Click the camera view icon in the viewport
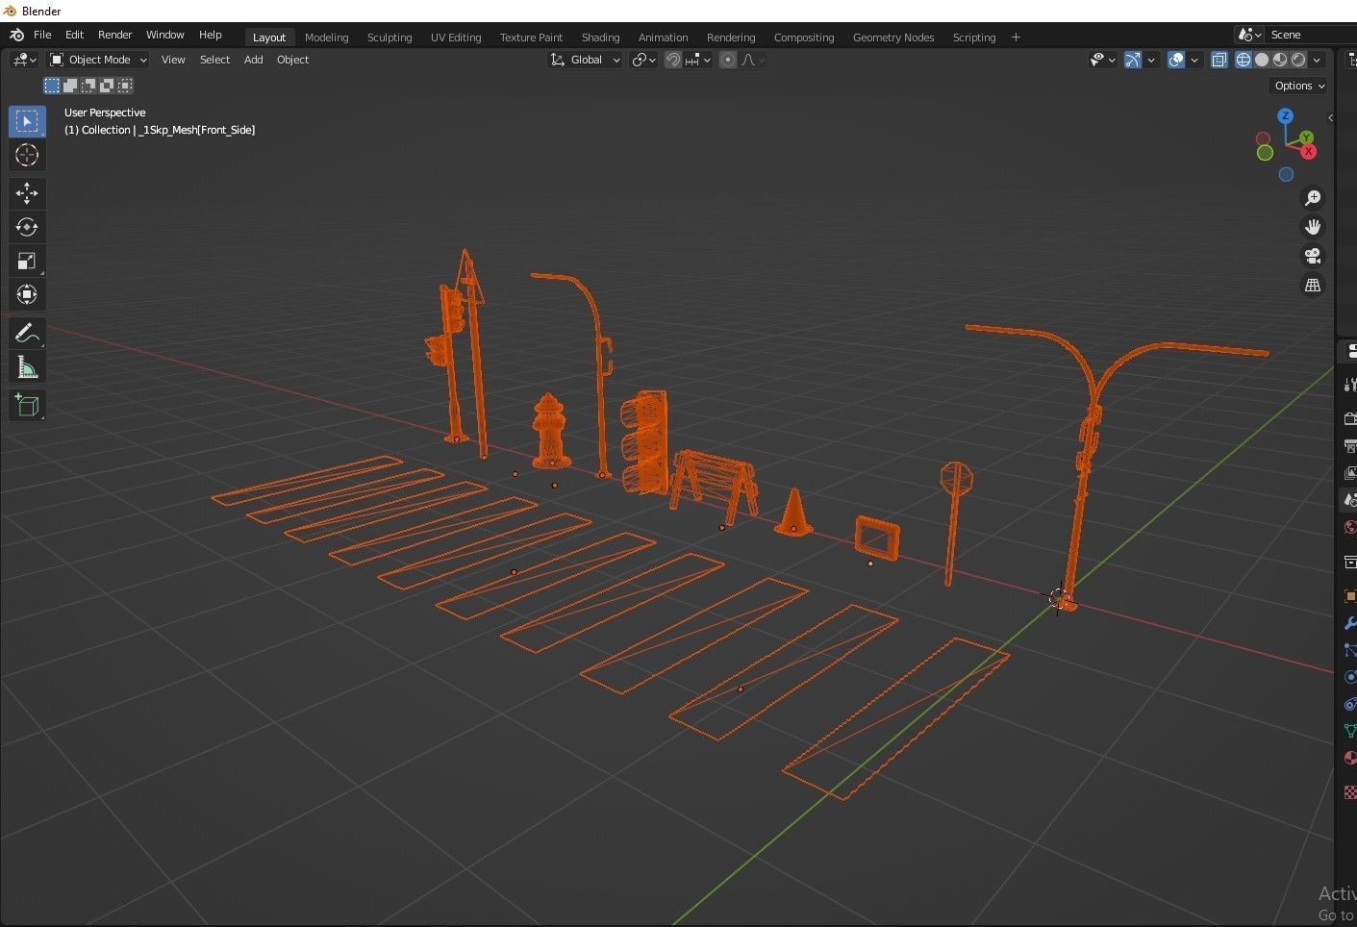This screenshot has height=927, width=1357. click(x=1313, y=256)
